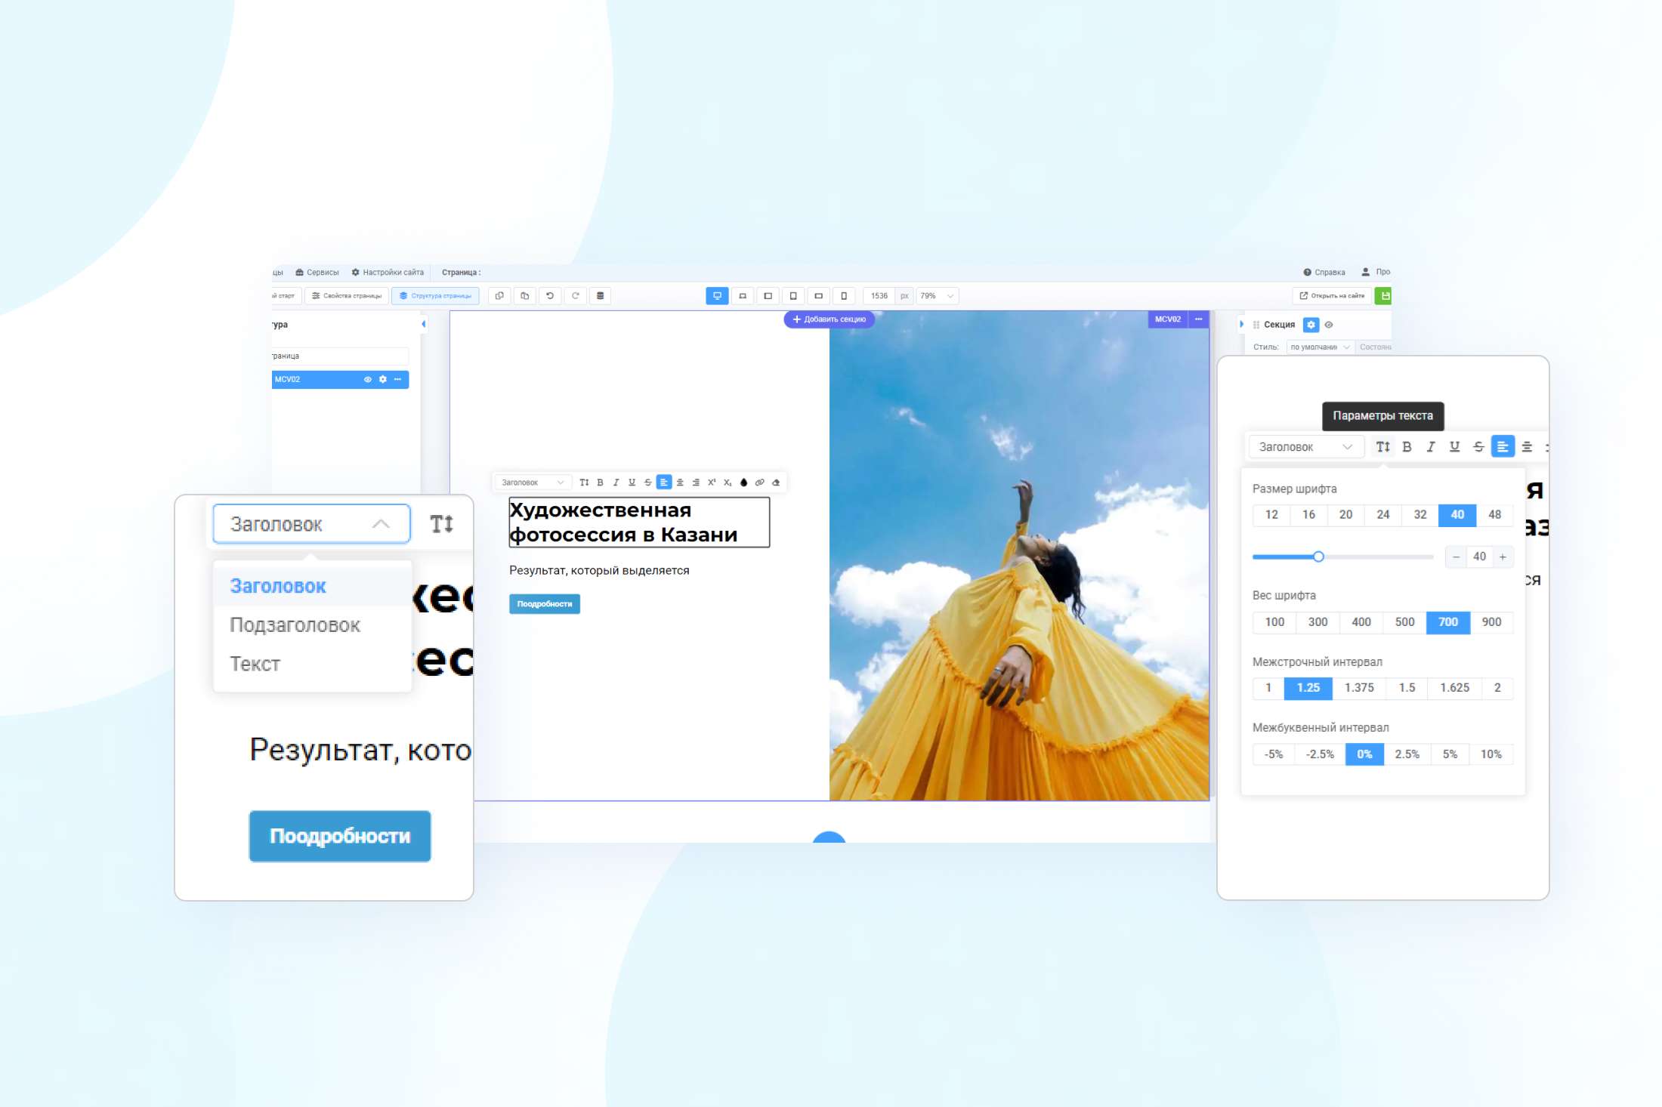The image size is (1662, 1107).
Task: Set letter spacing to -5%
Action: [x=1274, y=754]
